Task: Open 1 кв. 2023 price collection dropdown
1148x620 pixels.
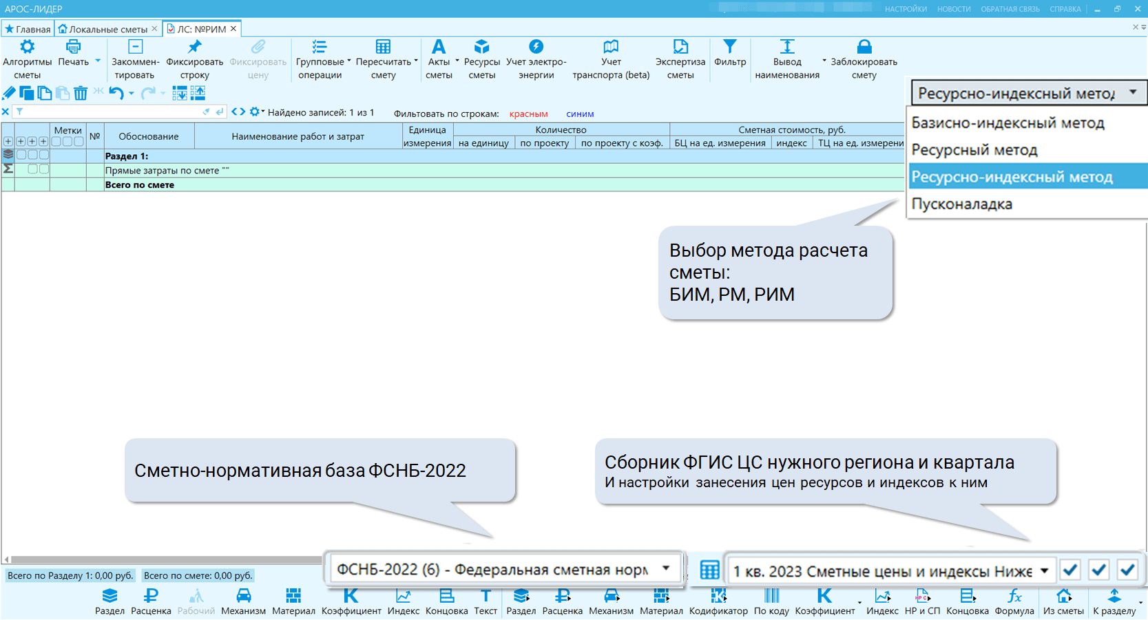Action: coord(892,570)
